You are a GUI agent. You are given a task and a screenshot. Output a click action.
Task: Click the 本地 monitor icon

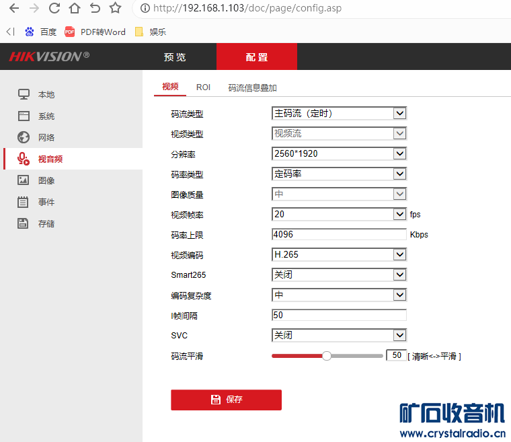[24, 95]
